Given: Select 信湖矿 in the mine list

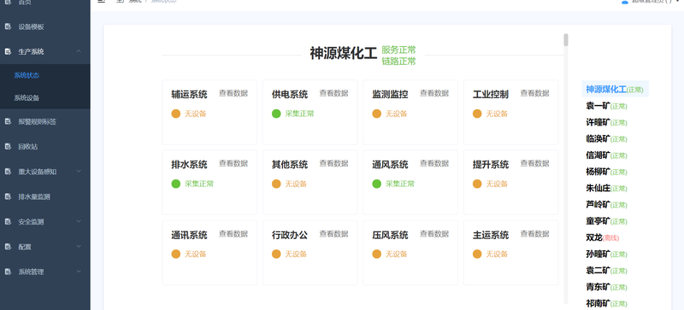Looking at the screenshot, I should pos(607,155).
